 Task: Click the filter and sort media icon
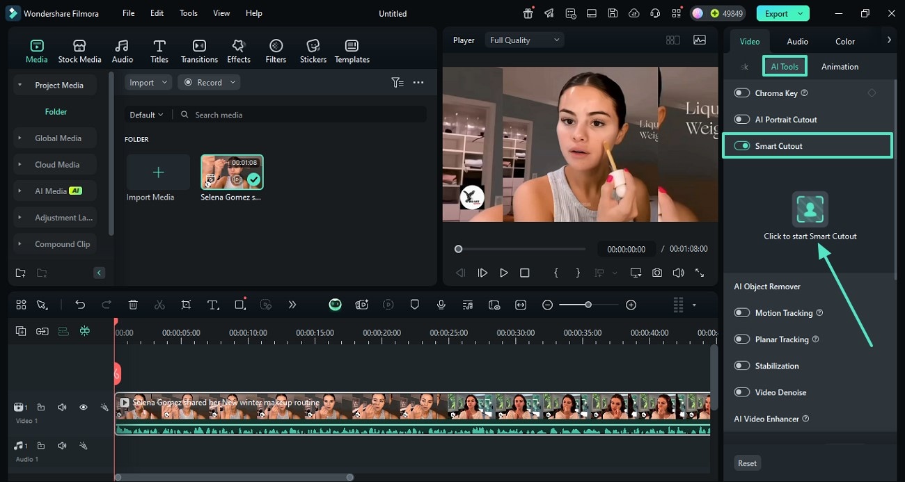pos(398,82)
